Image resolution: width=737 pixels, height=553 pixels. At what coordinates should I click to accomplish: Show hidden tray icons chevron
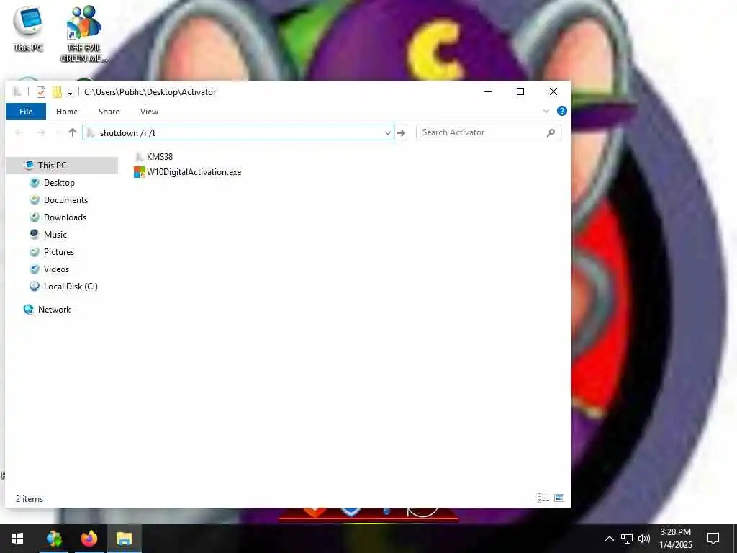tap(609, 539)
